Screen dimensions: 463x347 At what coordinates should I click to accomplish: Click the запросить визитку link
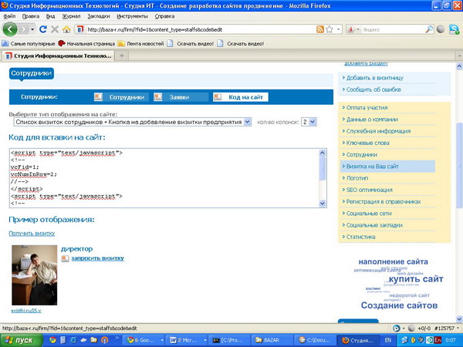[98, 258]
